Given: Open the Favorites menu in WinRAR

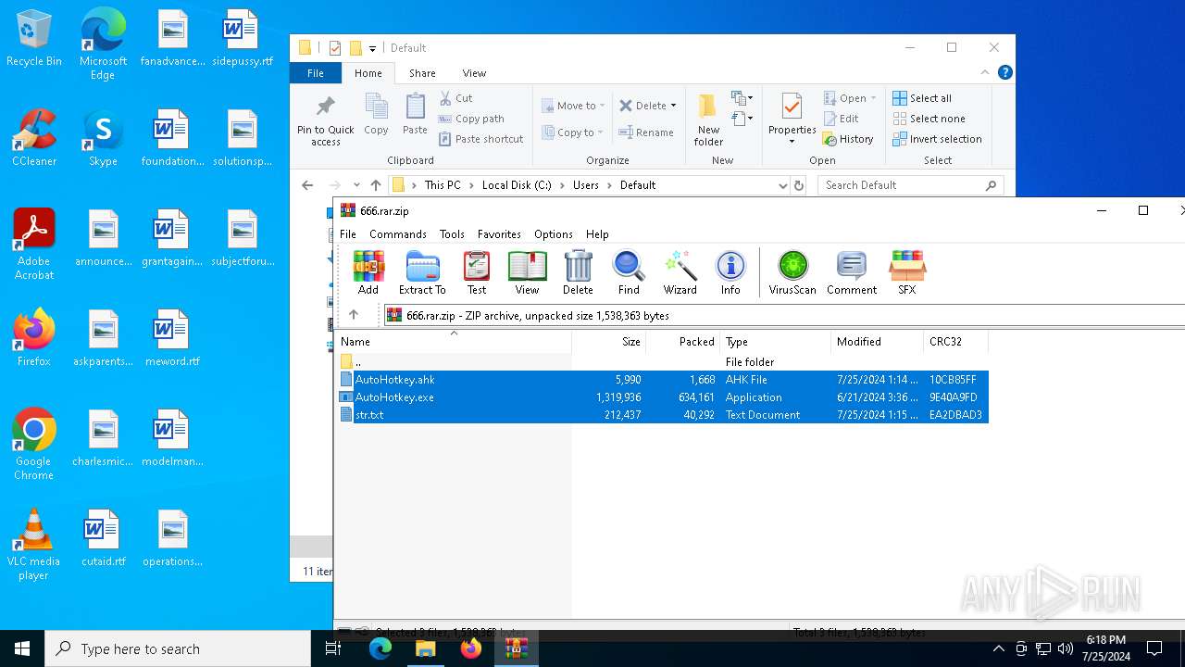Looking at the screenshot, I should coord(499,234).
